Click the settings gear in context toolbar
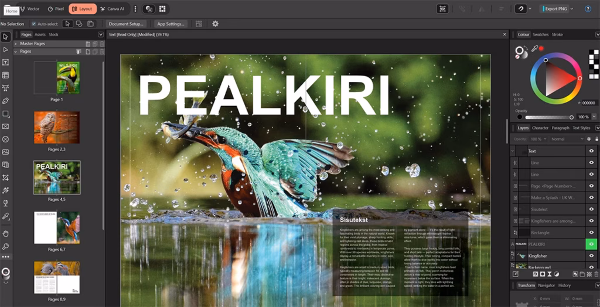This screenshot has height=307, width=600. tap(215, 24)
